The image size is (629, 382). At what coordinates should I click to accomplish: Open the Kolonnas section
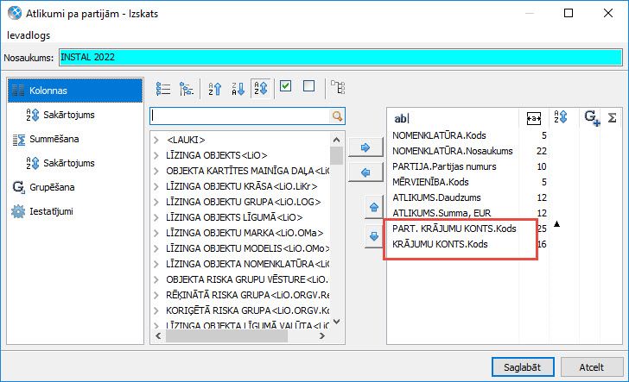(x=75, y=91)
